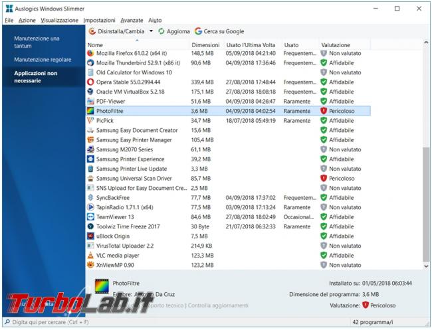Click the Opera Stable icon
Image resolution: width=432 pixels, height=330 pixels.
coord(90,82)
